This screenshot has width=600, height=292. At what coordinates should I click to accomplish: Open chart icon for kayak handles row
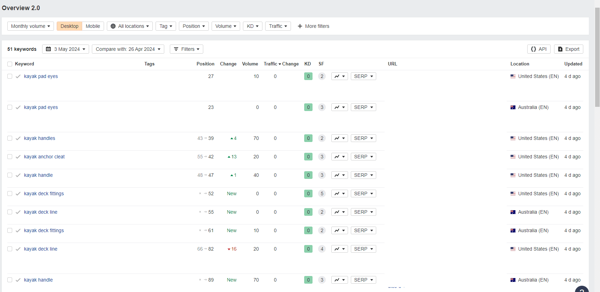point(340,138)
